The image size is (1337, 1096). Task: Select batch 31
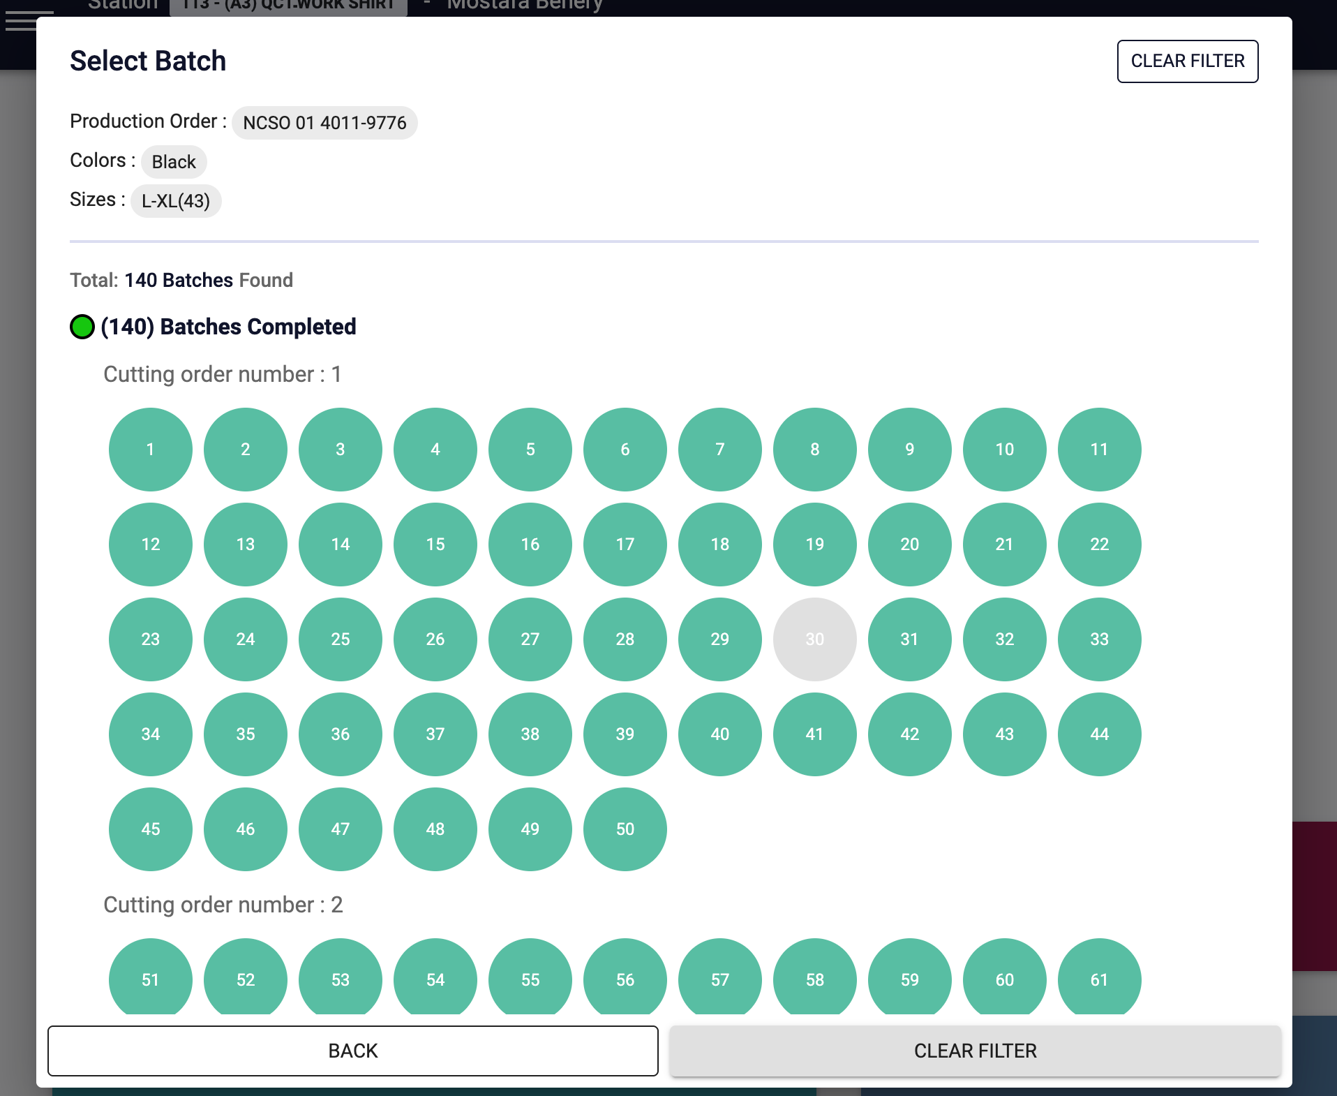[x=910, y=639]
